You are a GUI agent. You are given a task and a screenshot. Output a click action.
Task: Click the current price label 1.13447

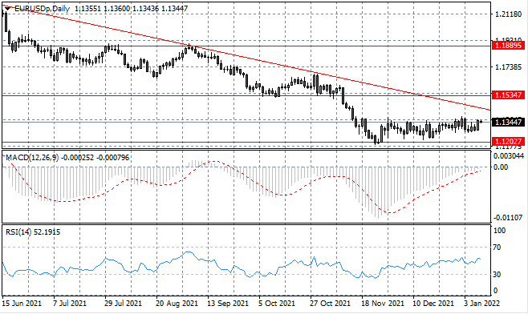pyautogui.click(x=509, y=122)
